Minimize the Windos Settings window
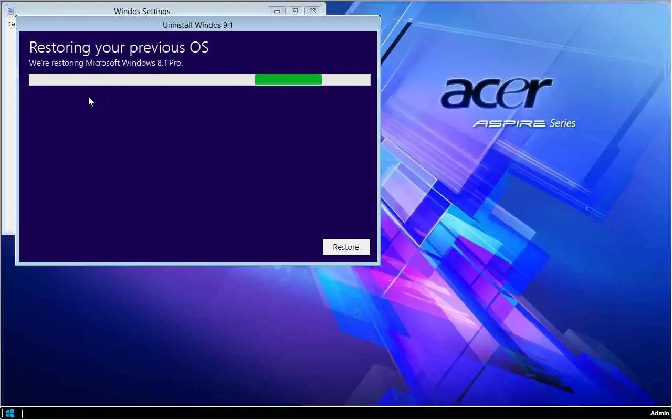The height and width of the screenshot is (420, 672). [277, 11]
